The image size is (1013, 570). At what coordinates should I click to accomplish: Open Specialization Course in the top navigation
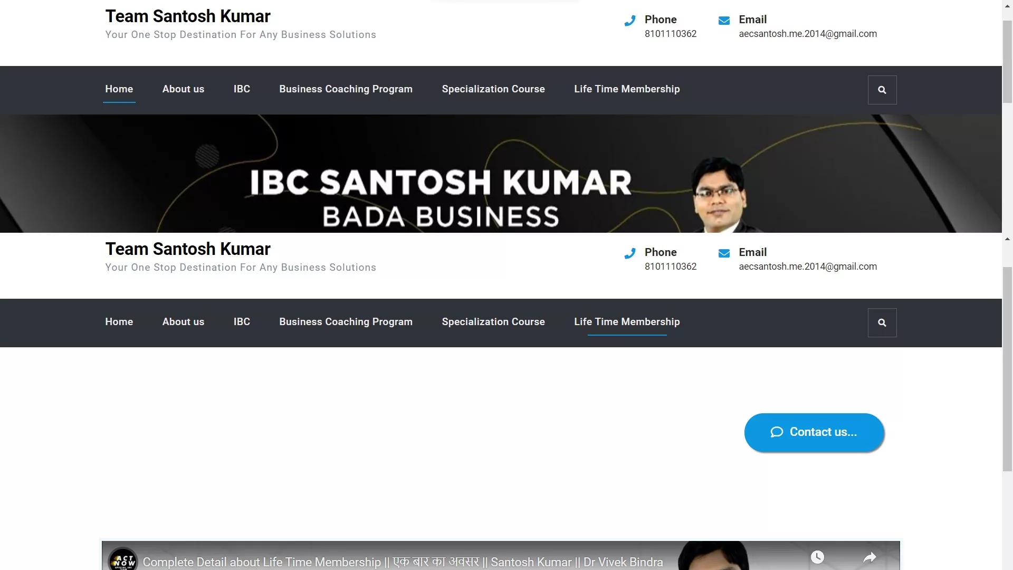click(x=493, y=89)
